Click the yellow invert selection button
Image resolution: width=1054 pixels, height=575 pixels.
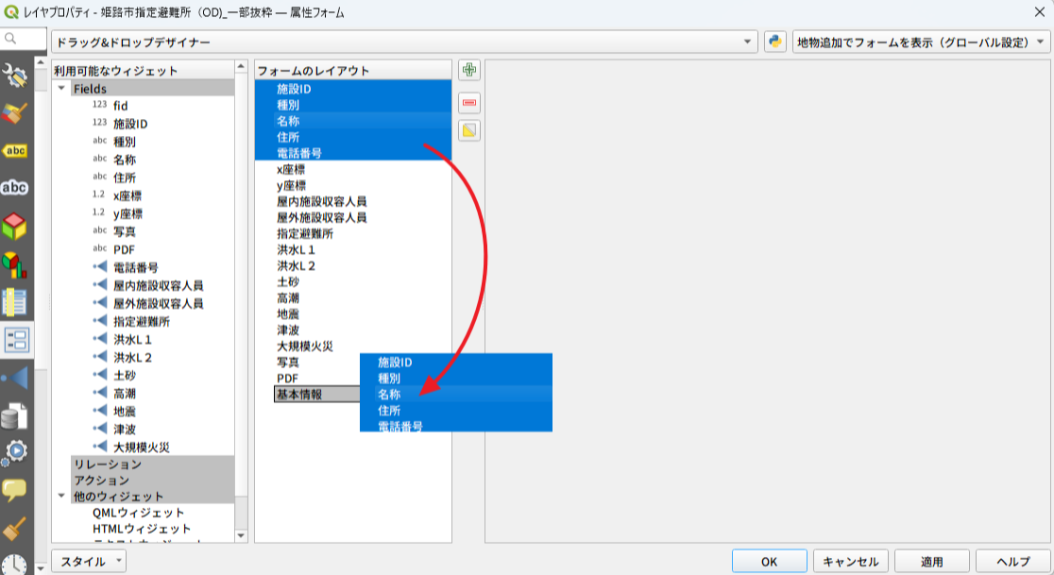(469, 131)
